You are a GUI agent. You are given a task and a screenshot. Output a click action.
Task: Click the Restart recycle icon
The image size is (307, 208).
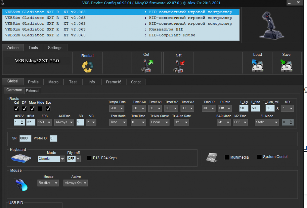[87, 67]
